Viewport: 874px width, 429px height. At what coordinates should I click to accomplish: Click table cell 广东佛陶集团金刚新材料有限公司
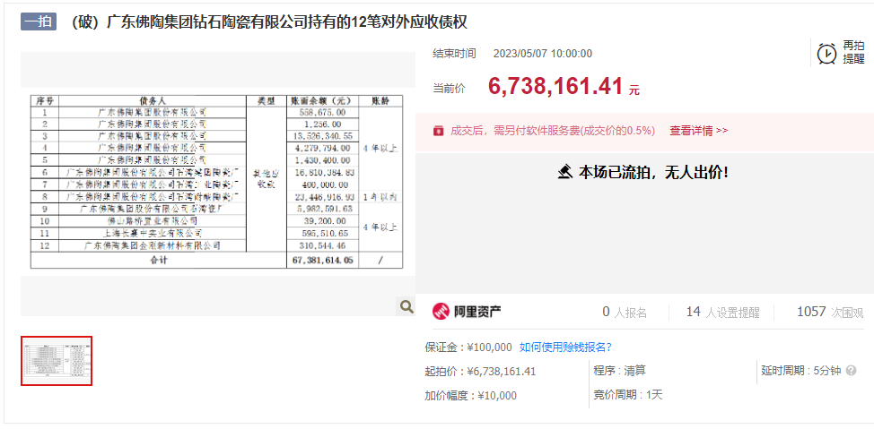tap(153, 245)
